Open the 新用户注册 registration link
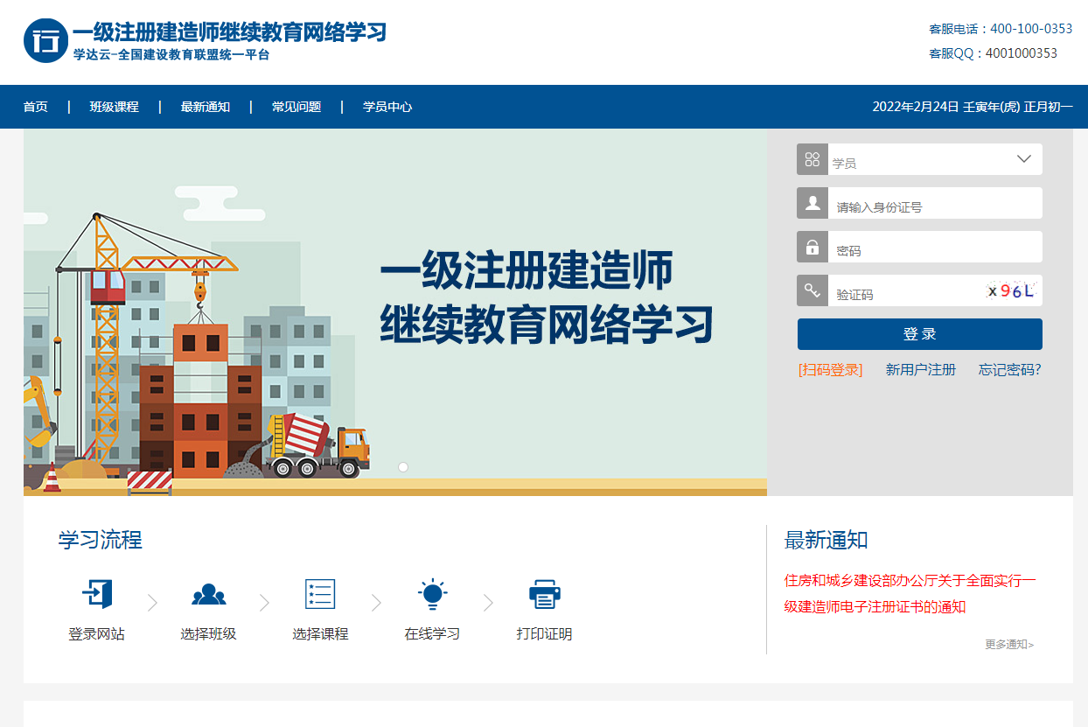Image resolution: width=1088 pixels, height=727 pixels. coord(920,369)
